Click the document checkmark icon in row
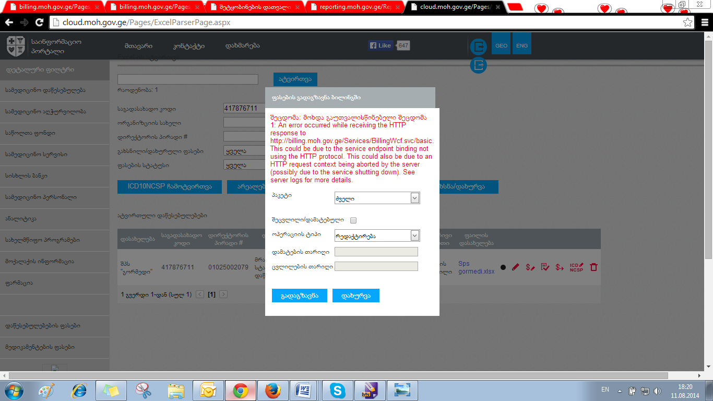713x401 pixels. [545, 267]
